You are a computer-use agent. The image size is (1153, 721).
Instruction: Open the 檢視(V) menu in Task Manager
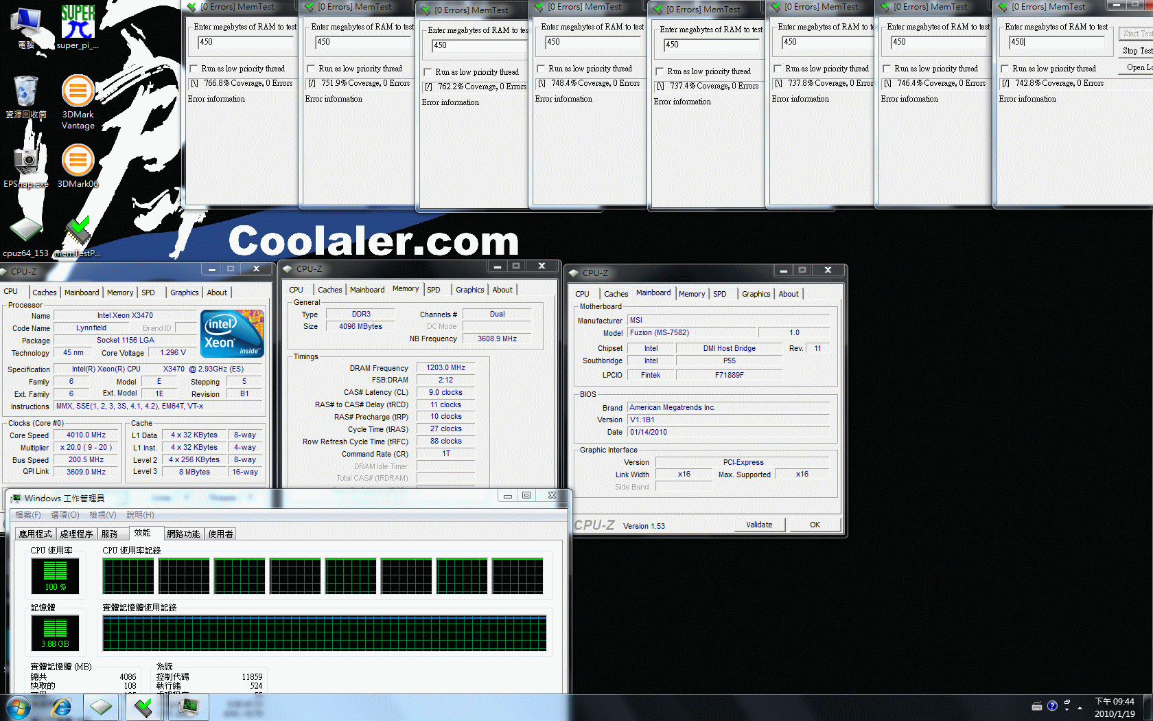coord(103,515)
